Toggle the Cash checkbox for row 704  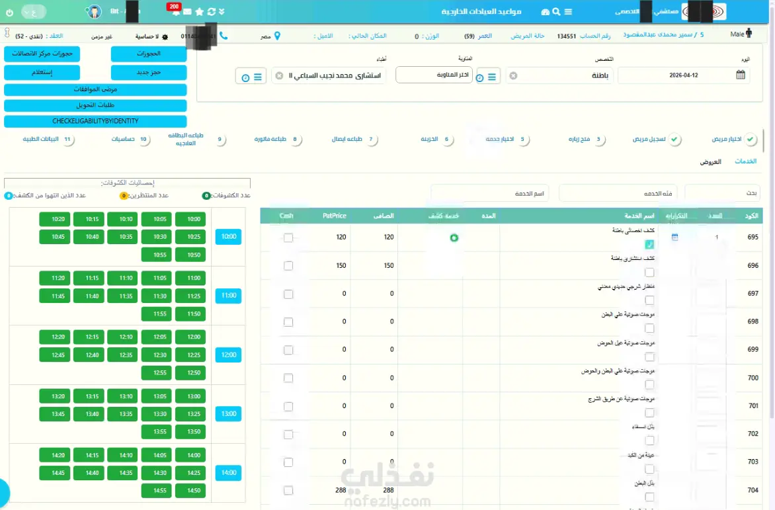pos(288,490)
